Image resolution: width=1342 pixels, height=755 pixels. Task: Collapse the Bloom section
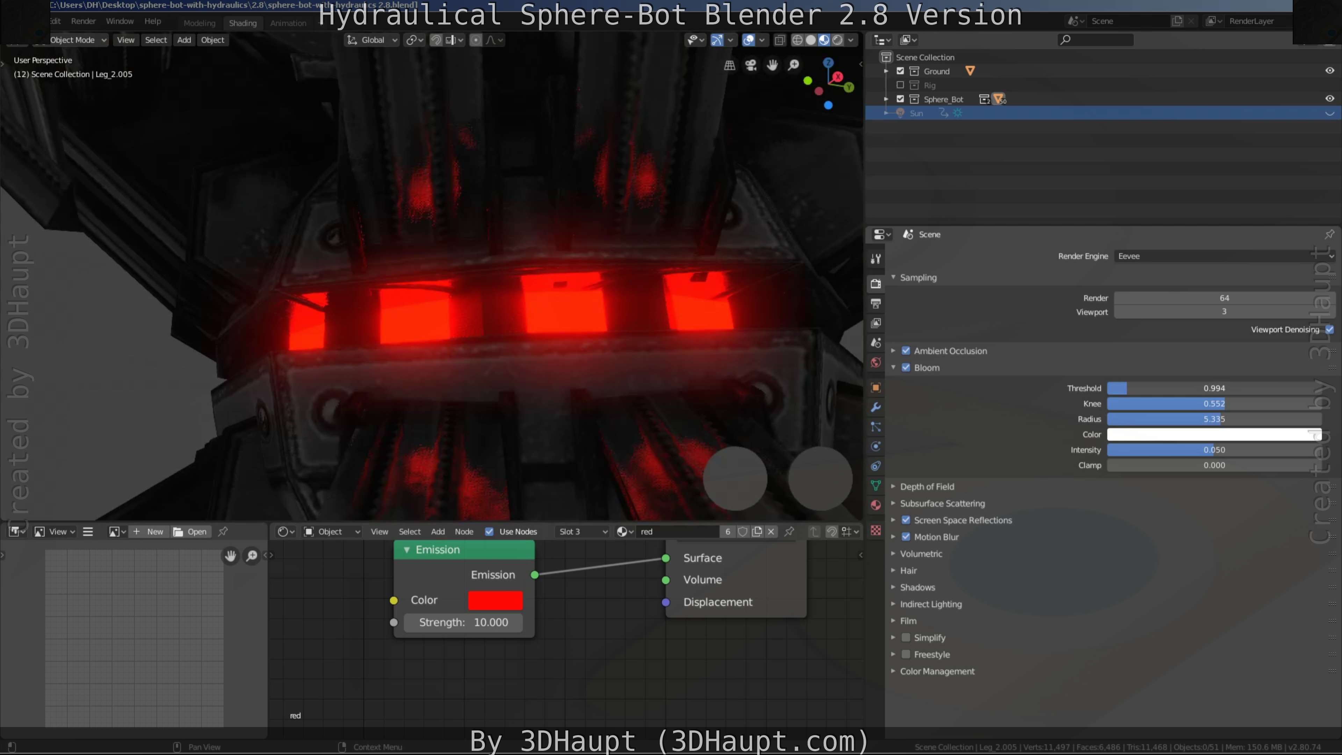(894, 367)
